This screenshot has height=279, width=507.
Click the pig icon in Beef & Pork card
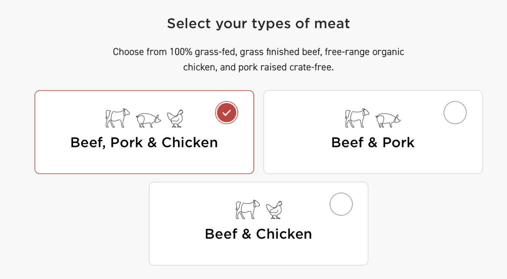[x=388, y=120]
